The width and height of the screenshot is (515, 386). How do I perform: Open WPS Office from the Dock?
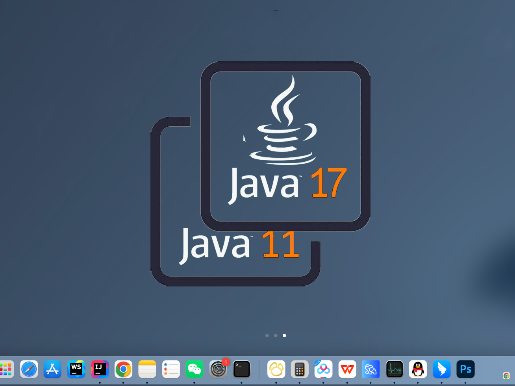coord(347,369)
